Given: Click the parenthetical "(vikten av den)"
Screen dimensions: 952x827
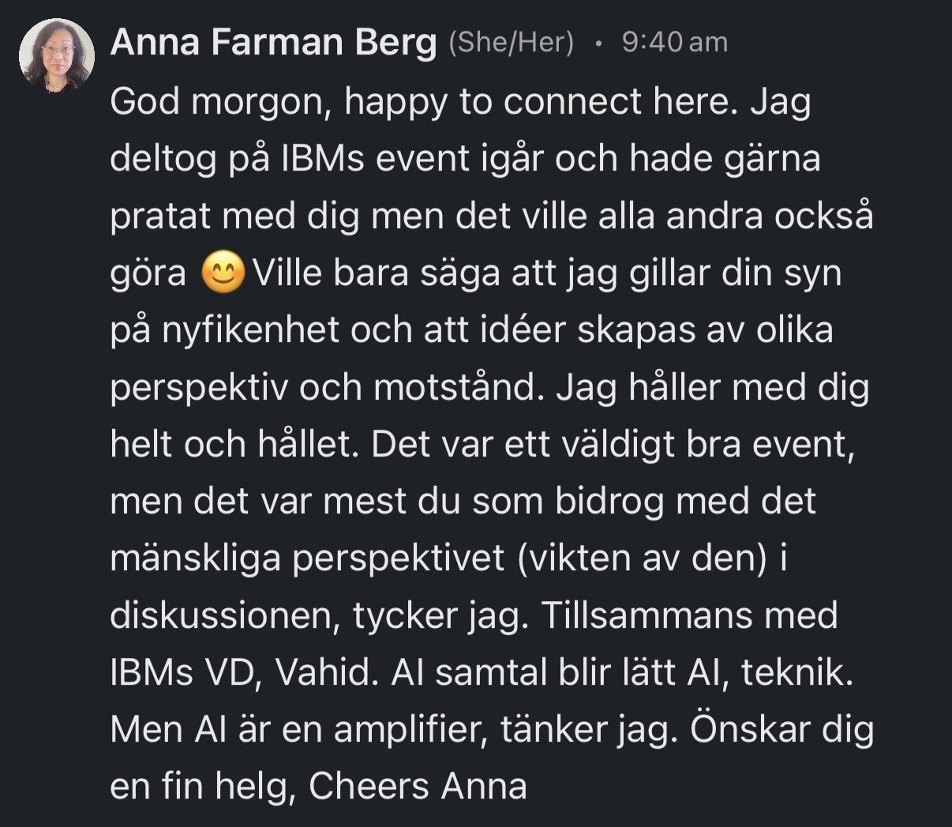Looking at the screenshot, I should click(x=643, y=558).
